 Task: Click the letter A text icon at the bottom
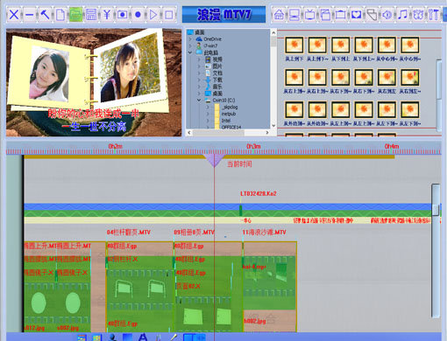pos(143,337)
